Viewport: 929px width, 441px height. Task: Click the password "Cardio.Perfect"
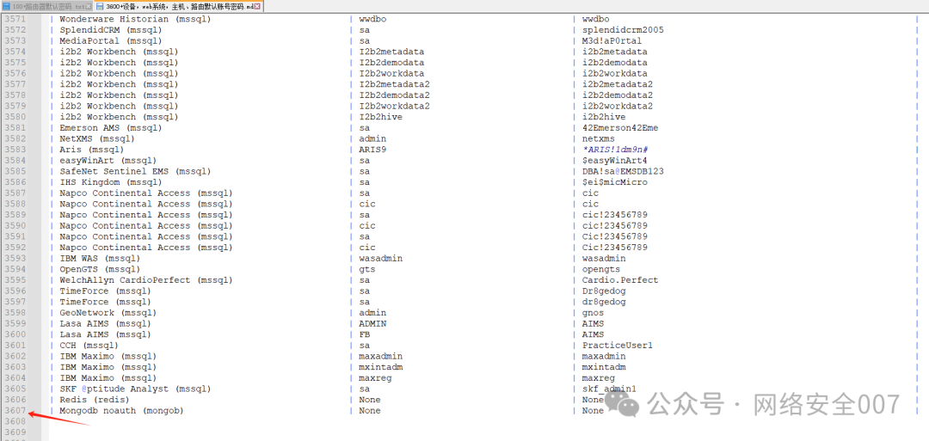[620, 280]
